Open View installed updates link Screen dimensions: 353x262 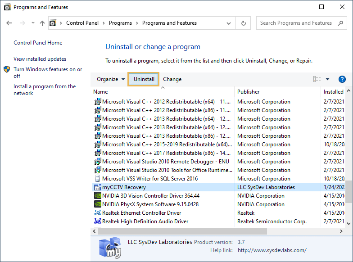(40, 59)
